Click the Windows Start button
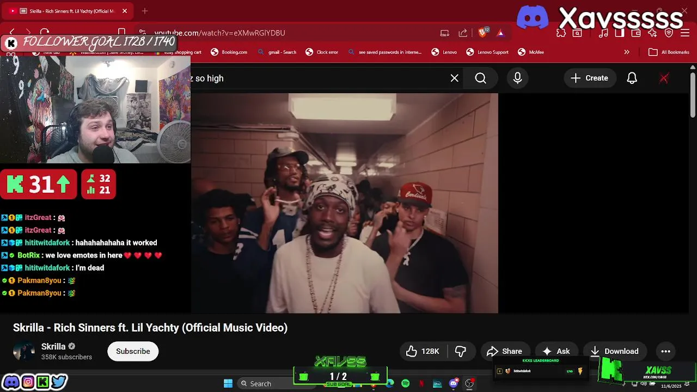Viewport: 697px width, 392px height. click(x=228, y=384)
